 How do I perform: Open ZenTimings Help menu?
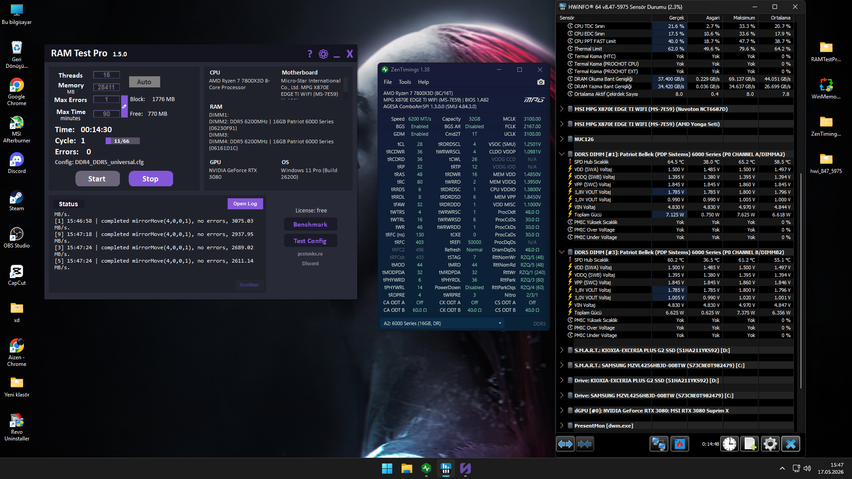point(423,82)
